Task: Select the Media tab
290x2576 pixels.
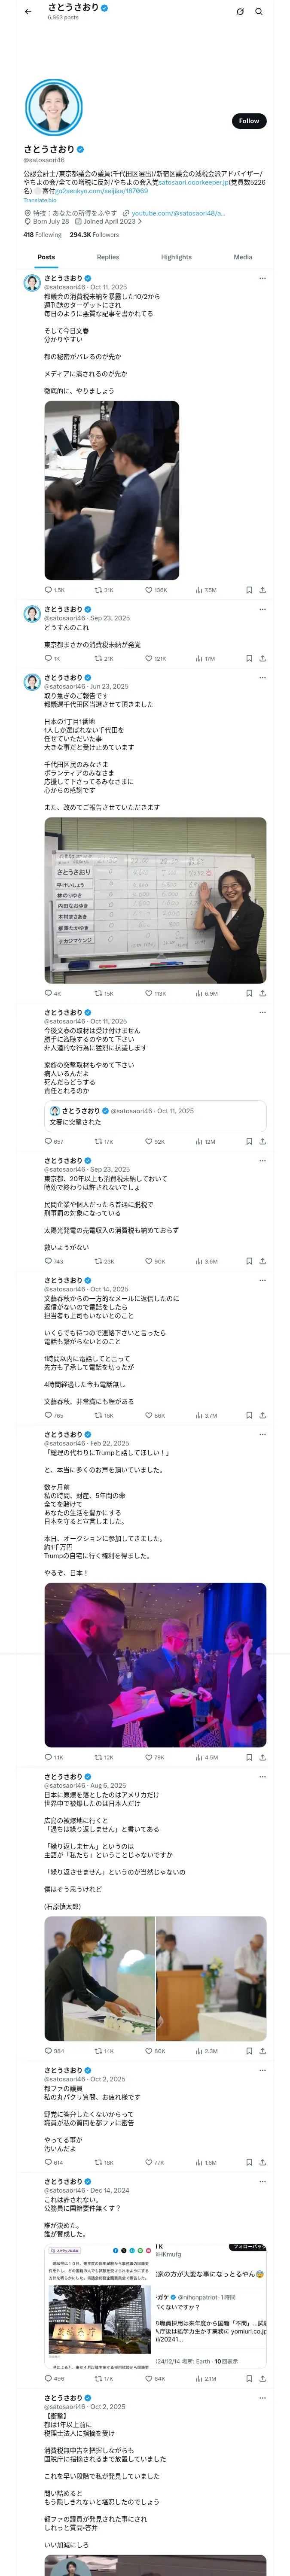Action: 243,257
